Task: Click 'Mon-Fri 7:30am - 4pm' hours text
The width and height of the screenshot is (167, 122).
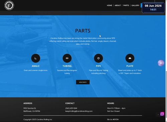Action: 116,108
